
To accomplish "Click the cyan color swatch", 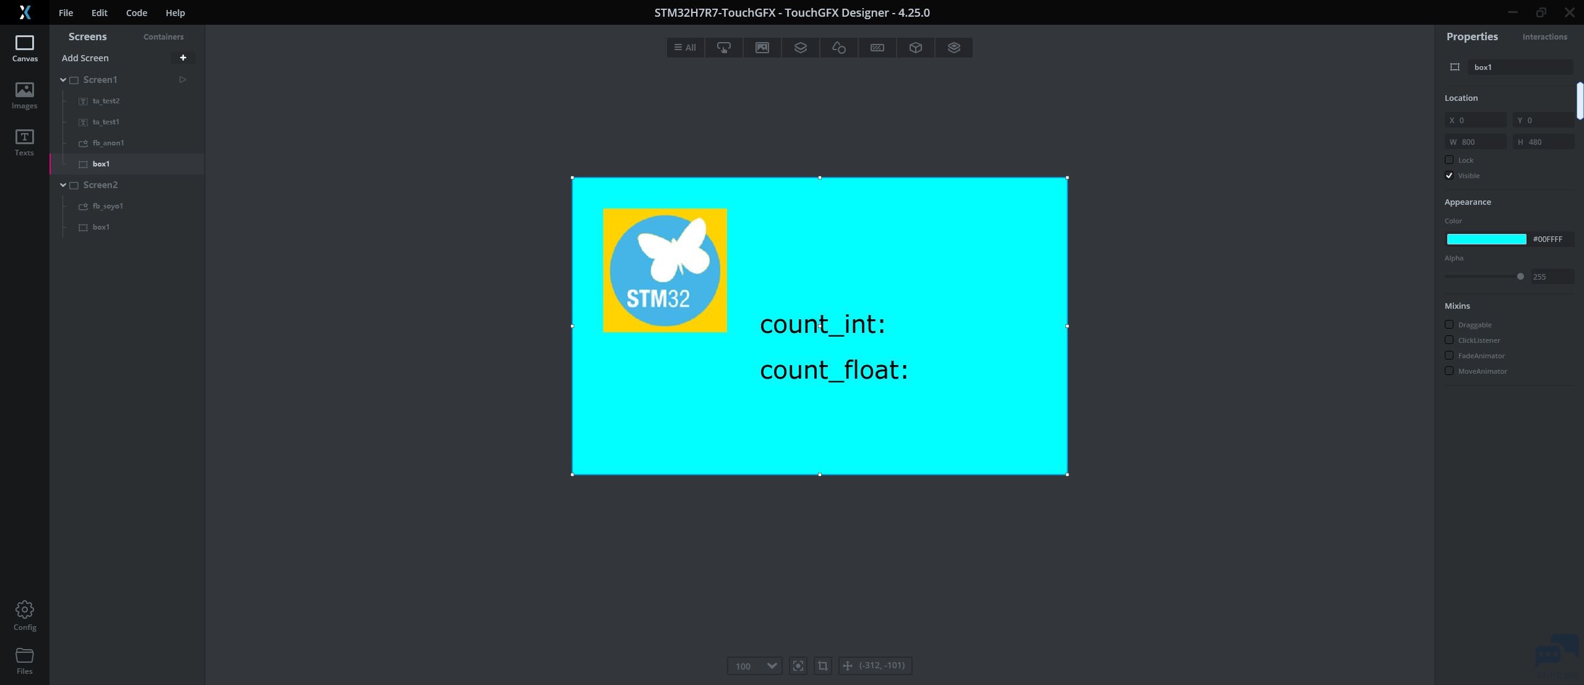I will coord(1486,239).
